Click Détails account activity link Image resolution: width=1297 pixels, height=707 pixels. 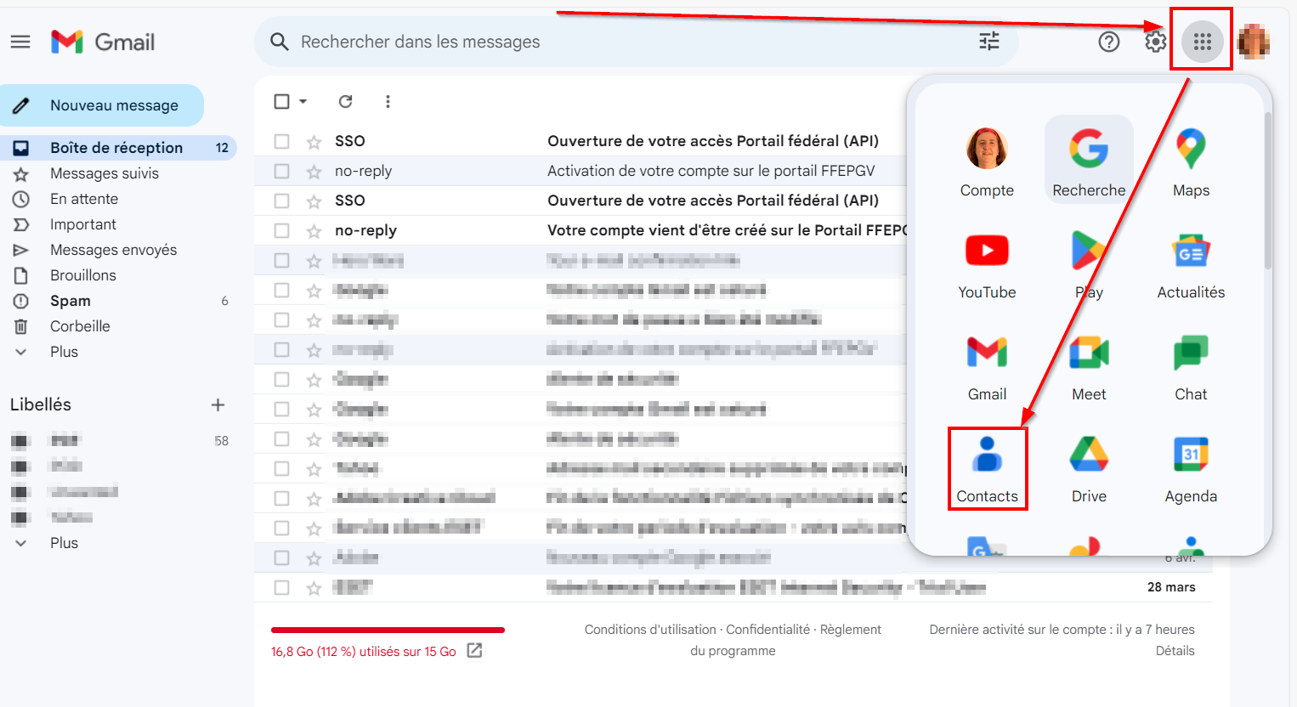pos(1175,651)
